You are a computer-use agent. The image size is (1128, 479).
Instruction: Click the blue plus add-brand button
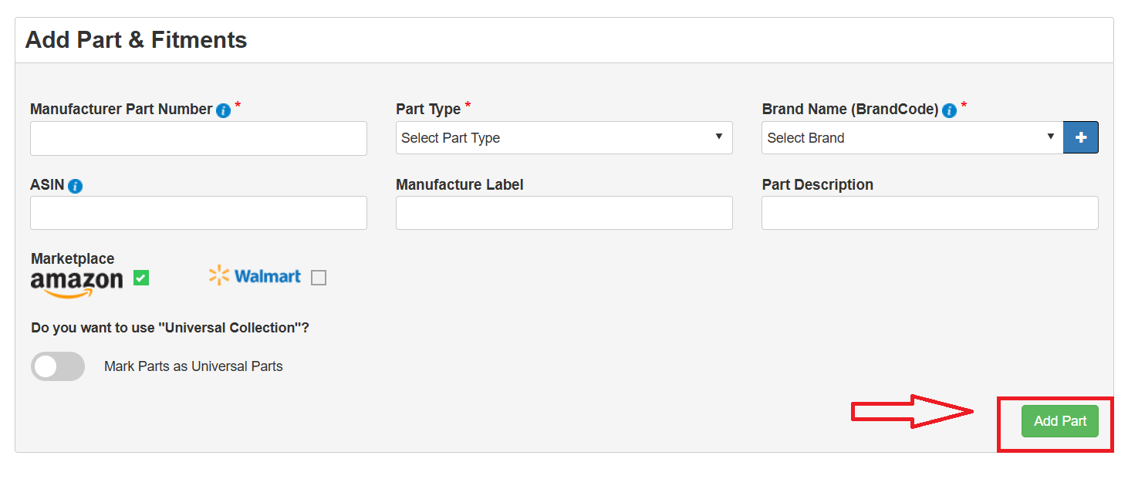point(1080,137)
